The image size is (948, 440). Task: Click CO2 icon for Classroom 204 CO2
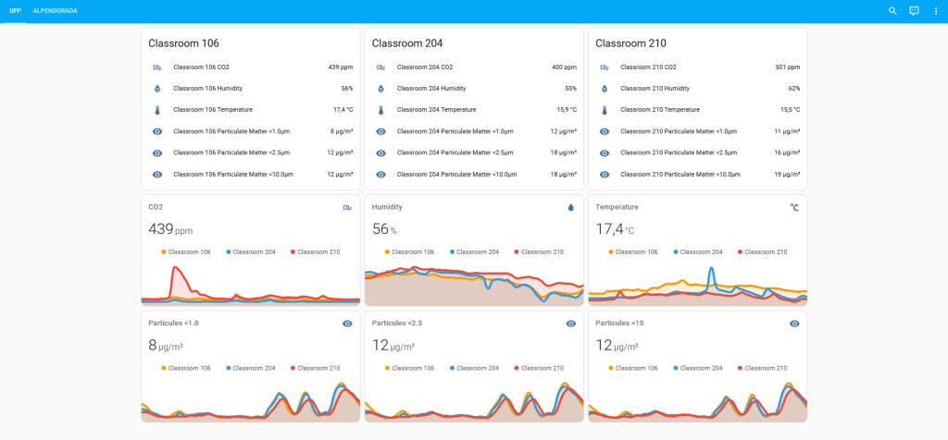coord(380,67)
